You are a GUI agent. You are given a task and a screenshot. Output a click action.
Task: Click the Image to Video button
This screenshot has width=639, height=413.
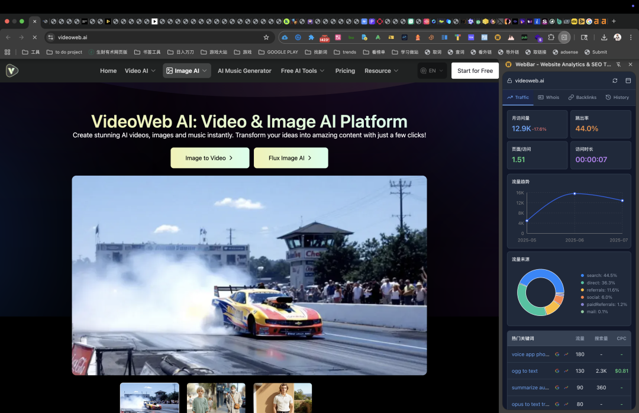210,158
